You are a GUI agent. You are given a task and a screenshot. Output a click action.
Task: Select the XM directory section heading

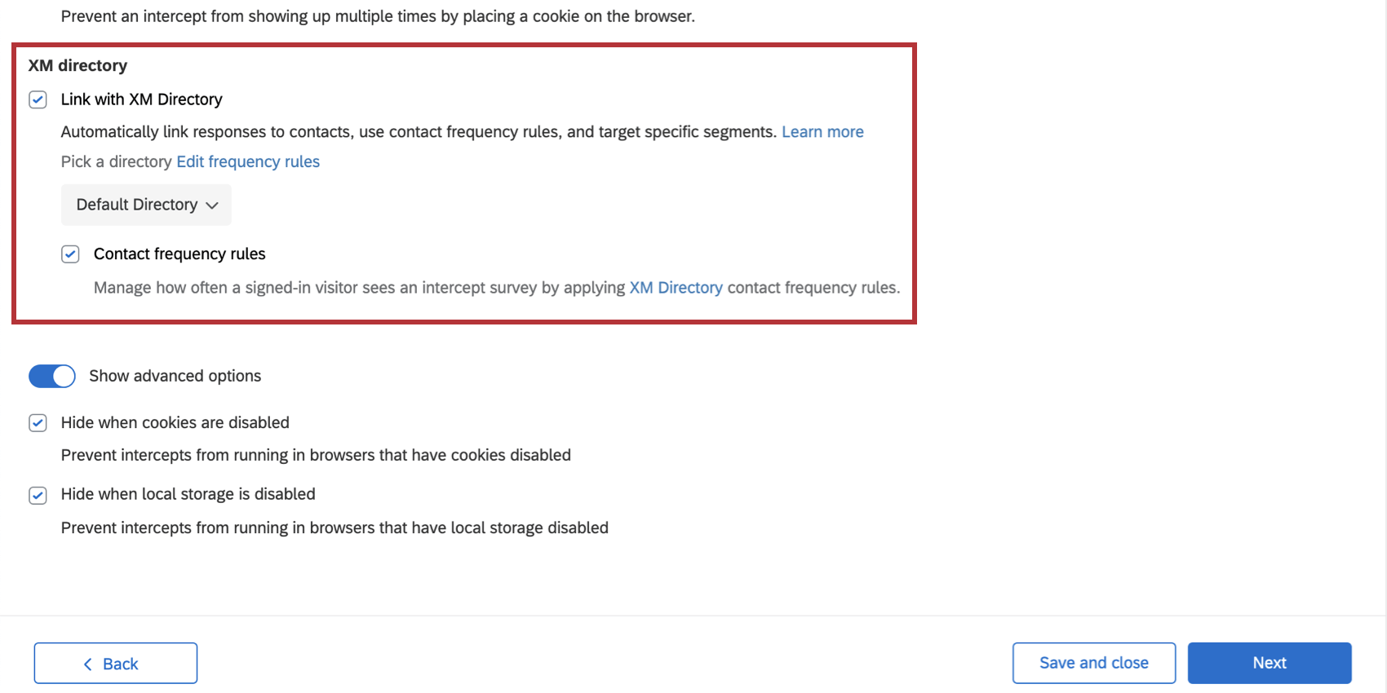tap(78, 65)
